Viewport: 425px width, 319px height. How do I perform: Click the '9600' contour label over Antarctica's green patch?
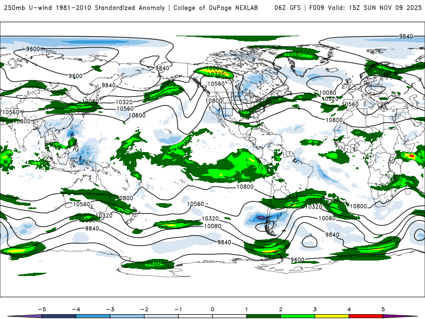pos(154,263)
